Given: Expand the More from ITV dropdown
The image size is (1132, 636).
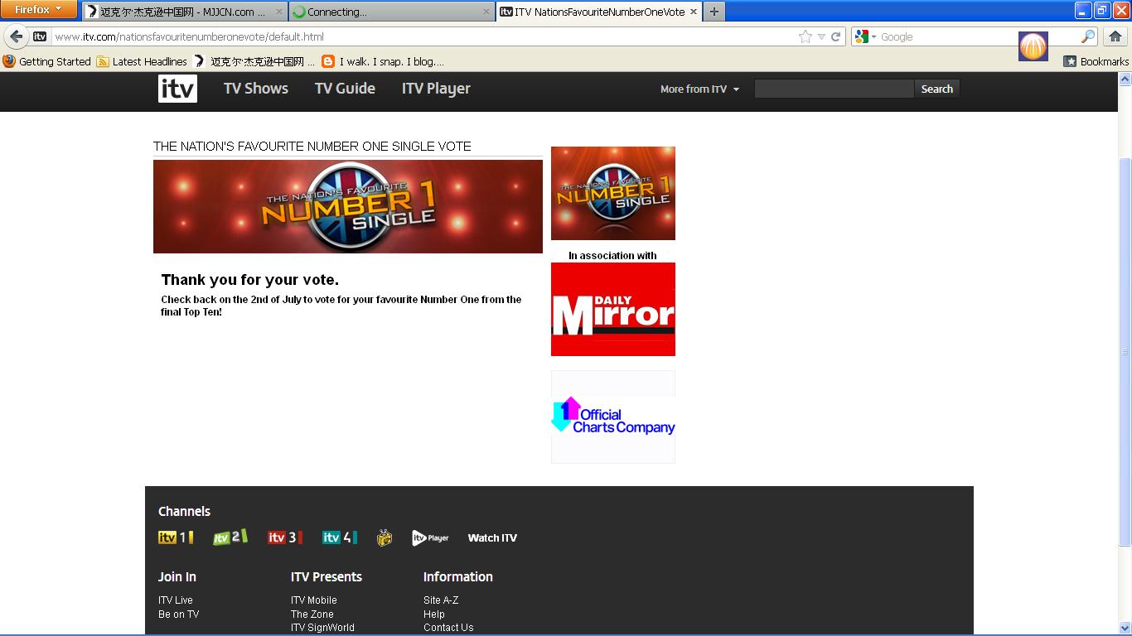Looking at the screenshot, I should [699, 89].
